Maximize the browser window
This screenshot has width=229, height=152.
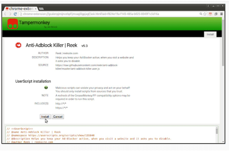click(218, 6)
